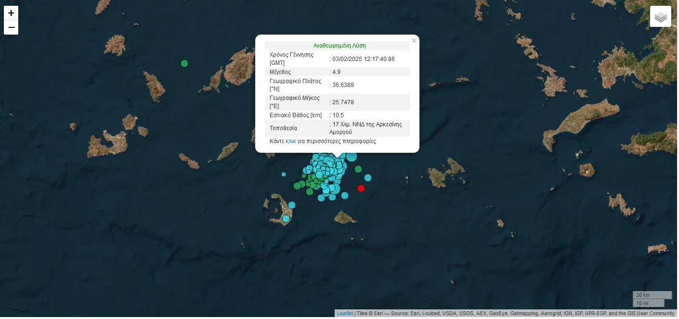Image resolution: width=679 pixels, height=319 pixels.
Task: Close the earthquake info popup
Action: click(x=414, y=41)
